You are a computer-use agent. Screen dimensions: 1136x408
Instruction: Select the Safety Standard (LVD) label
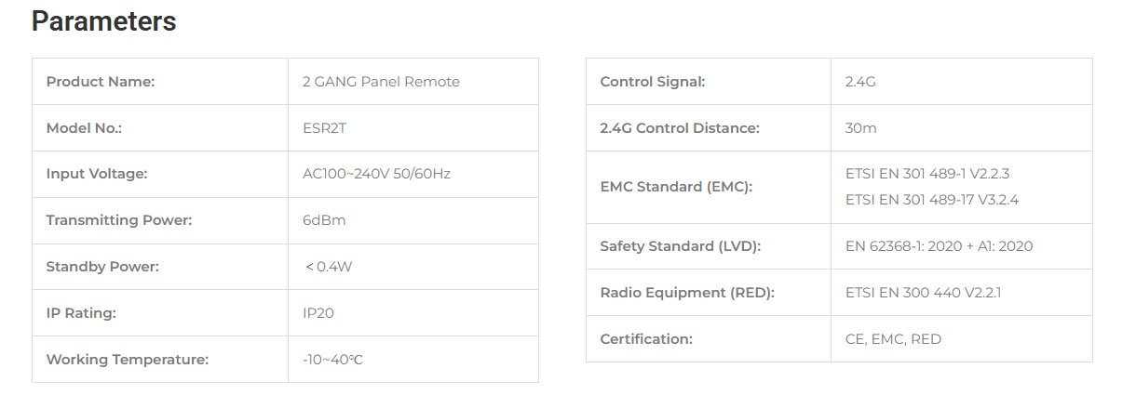tap(681, 246)
